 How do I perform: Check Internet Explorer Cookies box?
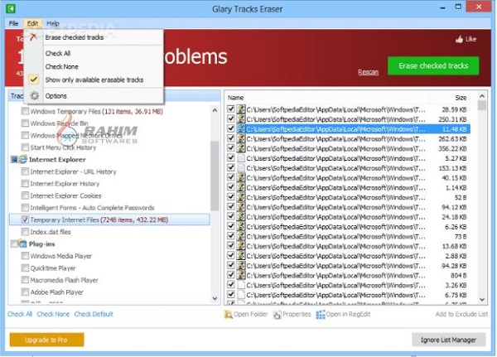25,195
